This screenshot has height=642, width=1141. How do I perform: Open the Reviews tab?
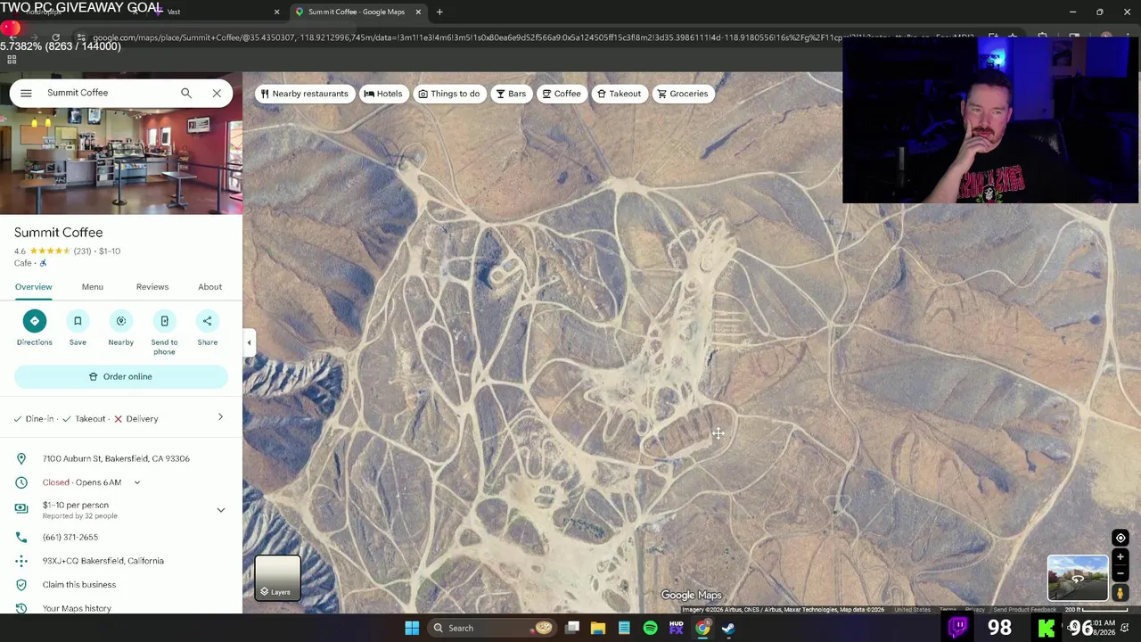click(152, 287)
